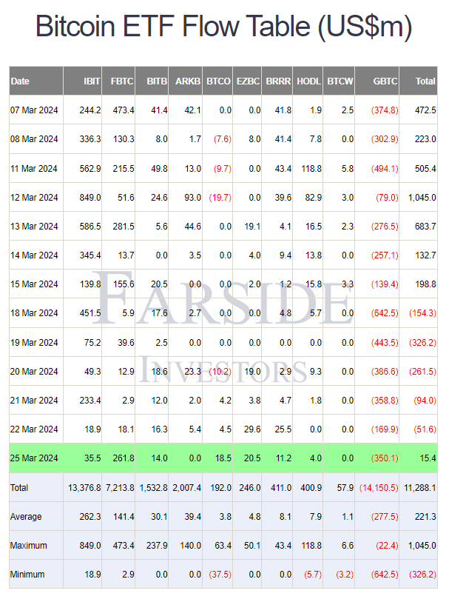Select the 08 Mar 2024 date cell
This screenshot has width=449, height=599.
point(36,139)
